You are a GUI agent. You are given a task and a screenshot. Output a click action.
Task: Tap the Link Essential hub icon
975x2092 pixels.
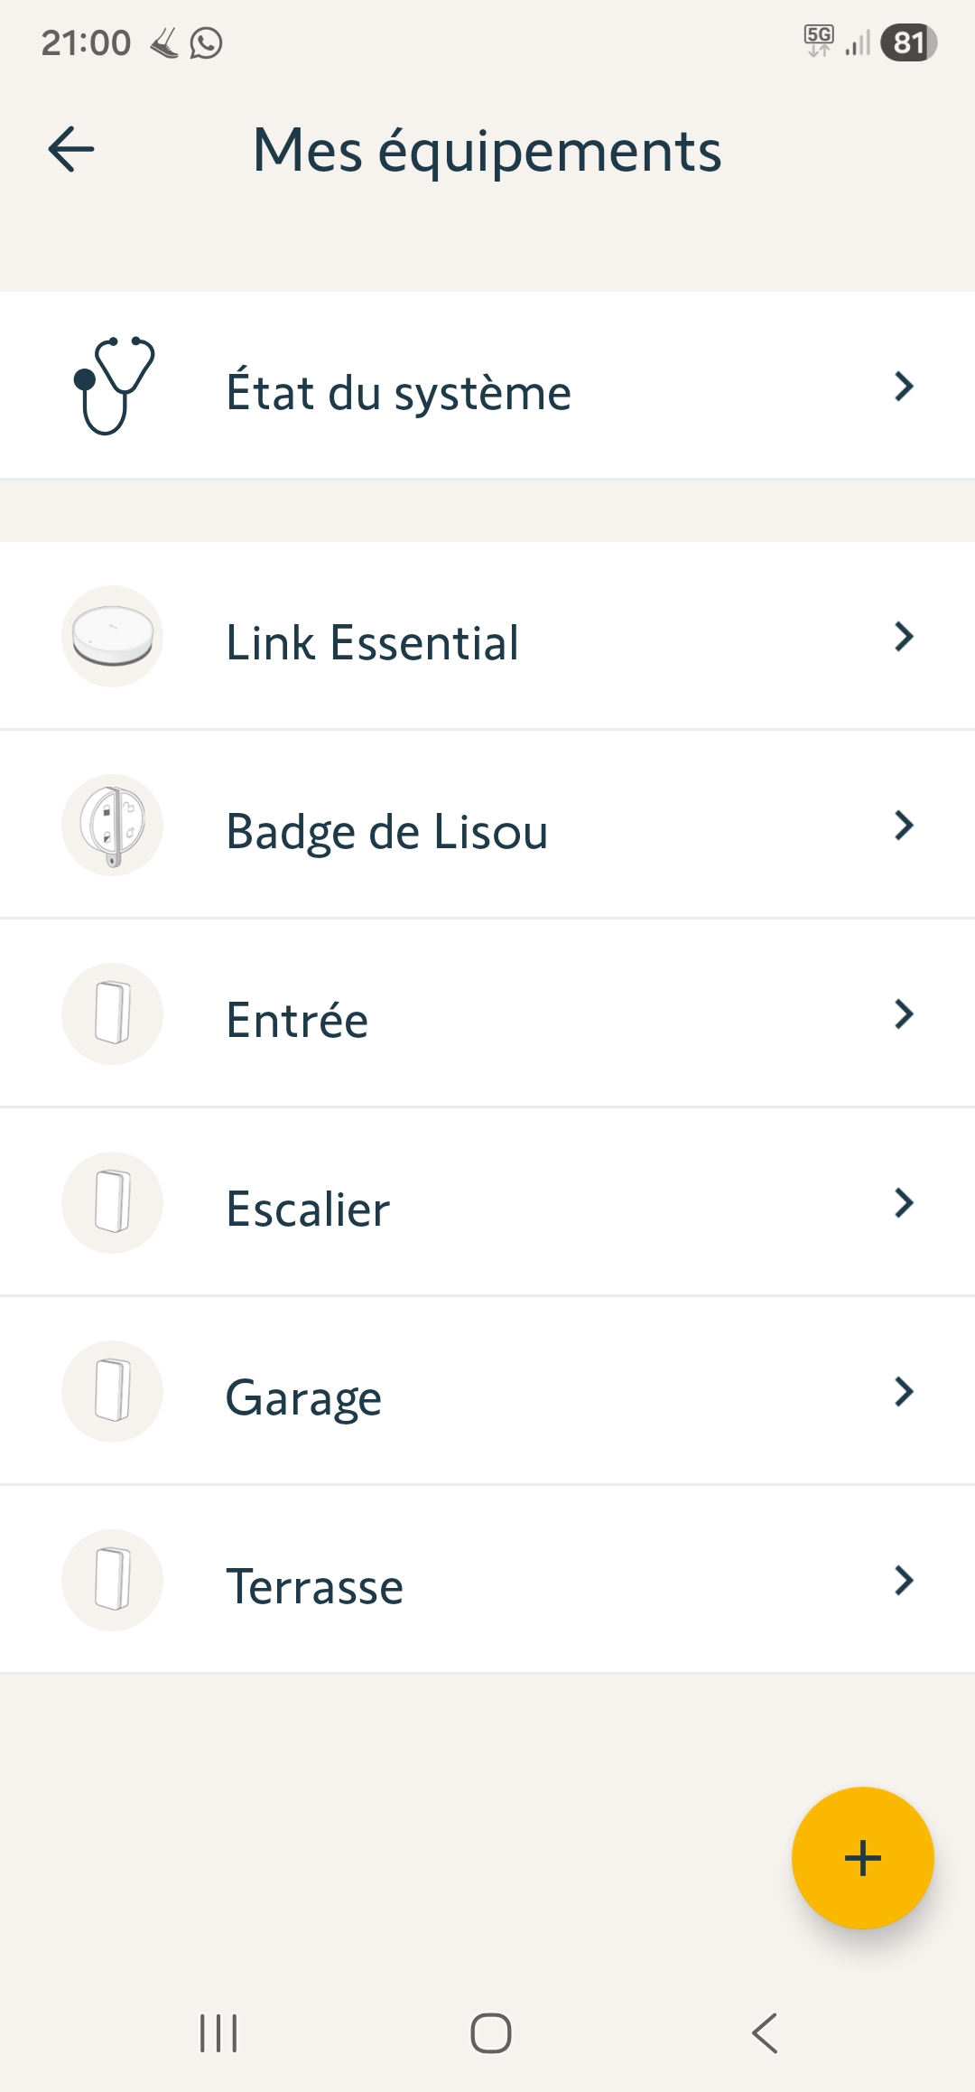point(113,637)
